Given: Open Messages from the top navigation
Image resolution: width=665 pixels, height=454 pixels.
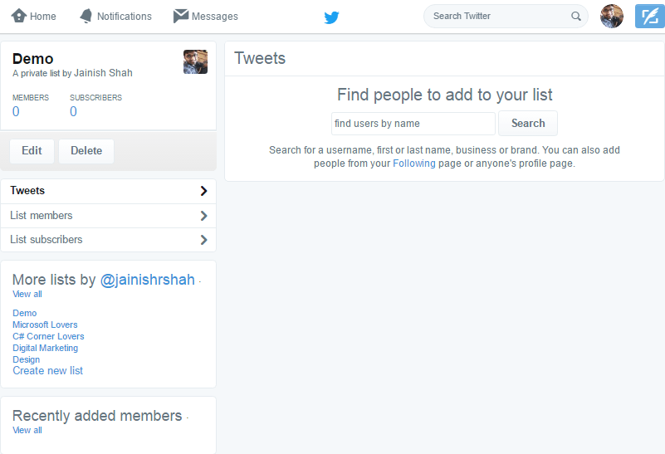Looking at the screenshot, I should 206,16.
